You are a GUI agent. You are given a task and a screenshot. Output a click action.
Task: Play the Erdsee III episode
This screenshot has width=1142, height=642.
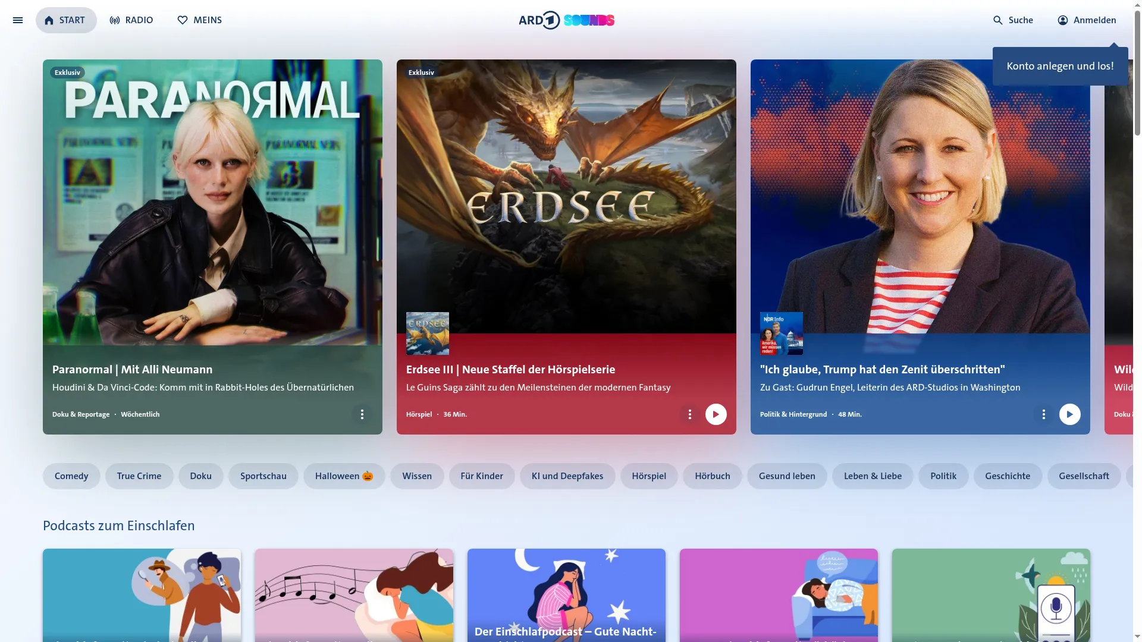(716, 414)
